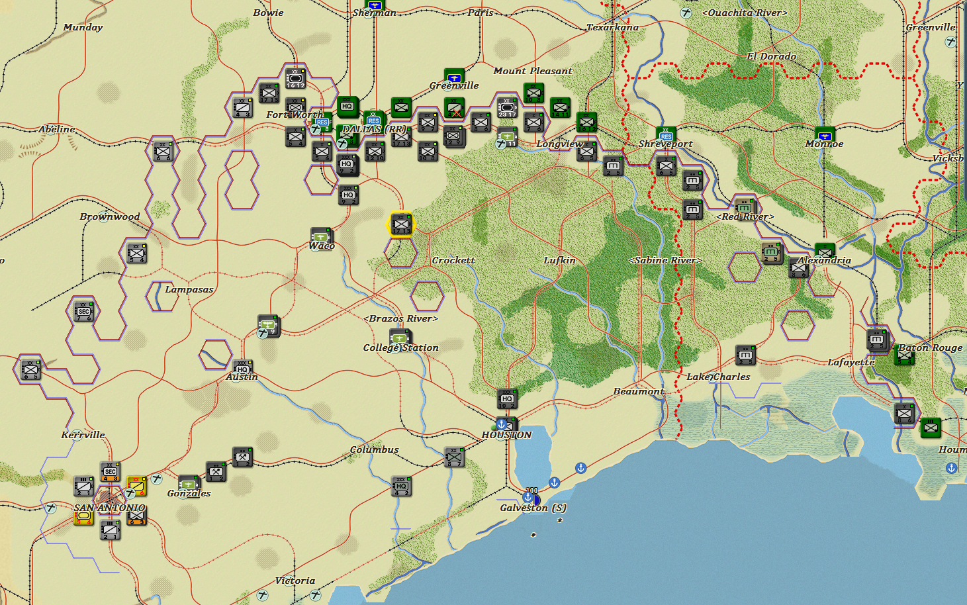Select the green air unit at central Greenville
The image size is (967, 605).
click(454, 77)
